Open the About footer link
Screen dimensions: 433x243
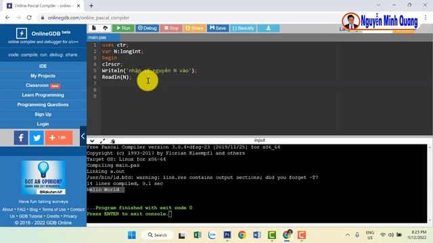coord(7,209)
